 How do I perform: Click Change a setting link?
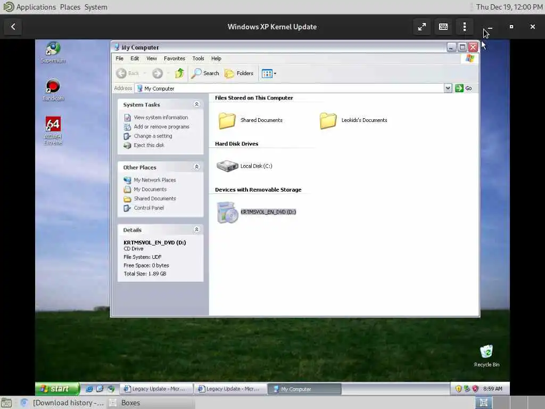tap(153, 136)
